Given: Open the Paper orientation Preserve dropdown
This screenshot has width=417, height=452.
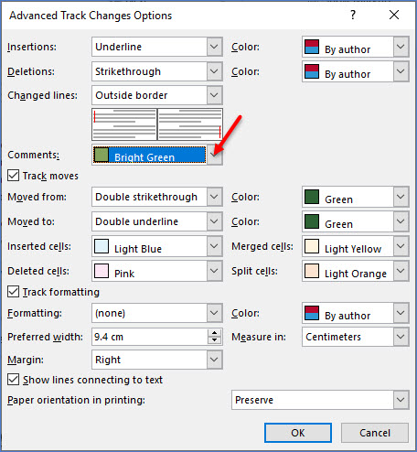Looking at the screenshot, I should (401, 400).
